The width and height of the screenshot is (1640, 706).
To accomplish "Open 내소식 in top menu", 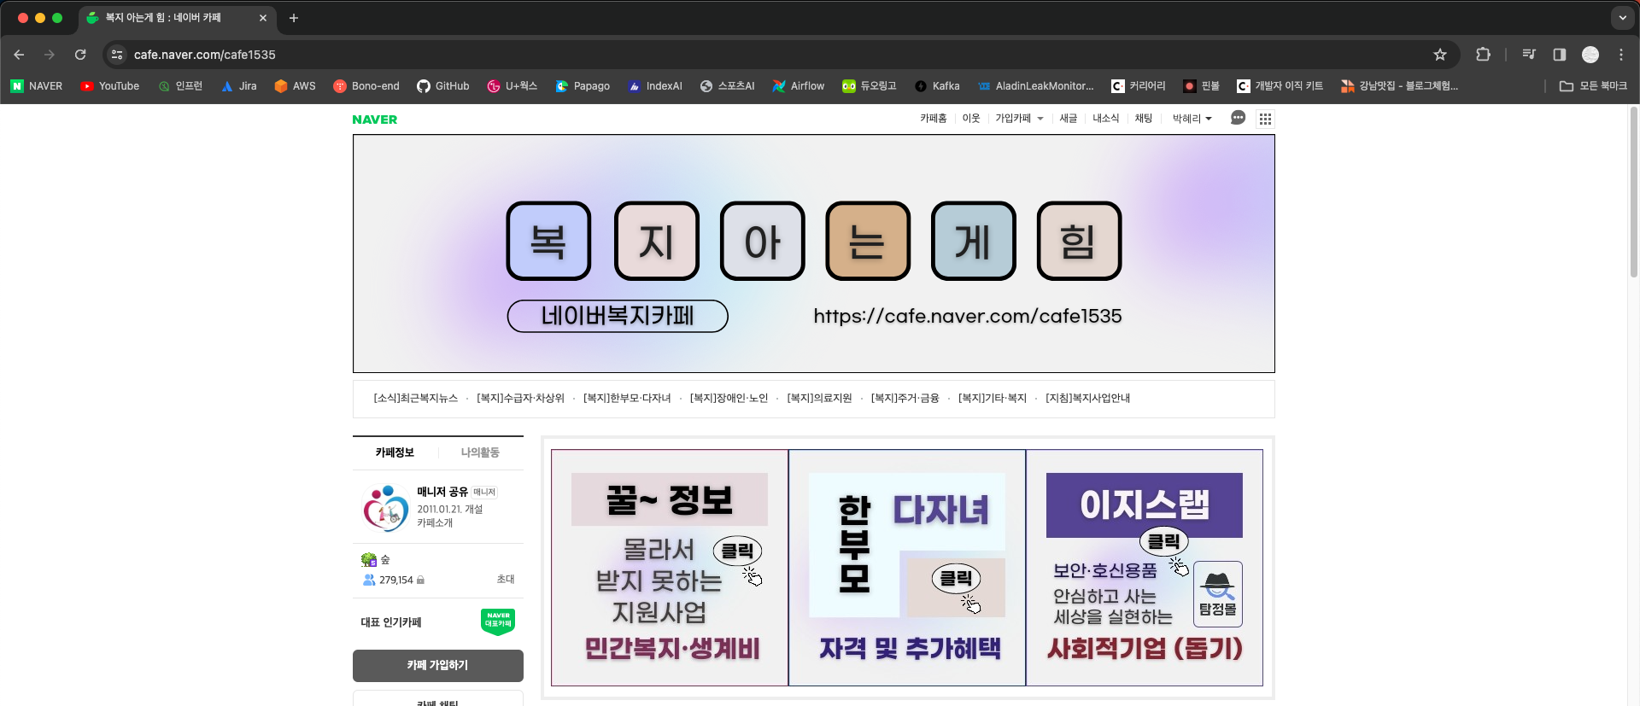I will (1106, 119).
